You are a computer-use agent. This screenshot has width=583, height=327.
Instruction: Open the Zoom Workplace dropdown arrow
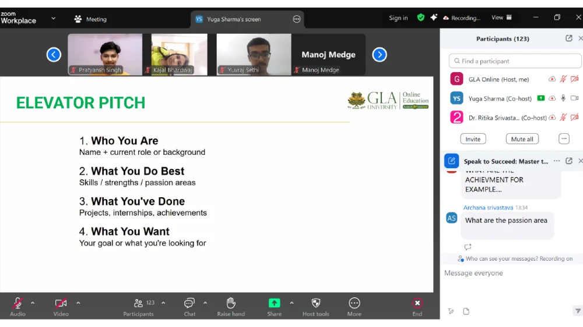[53, 19]
